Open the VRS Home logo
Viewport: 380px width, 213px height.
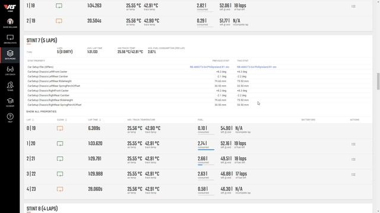pos(10,8)
